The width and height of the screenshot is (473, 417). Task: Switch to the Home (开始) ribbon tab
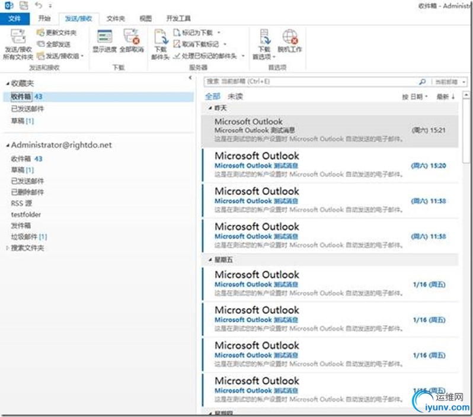click(x=44, y=18)
